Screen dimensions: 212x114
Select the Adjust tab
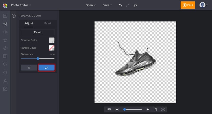[29, 23]
